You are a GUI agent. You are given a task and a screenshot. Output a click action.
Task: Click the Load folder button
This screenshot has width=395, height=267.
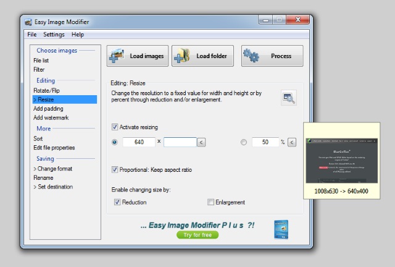202,56
